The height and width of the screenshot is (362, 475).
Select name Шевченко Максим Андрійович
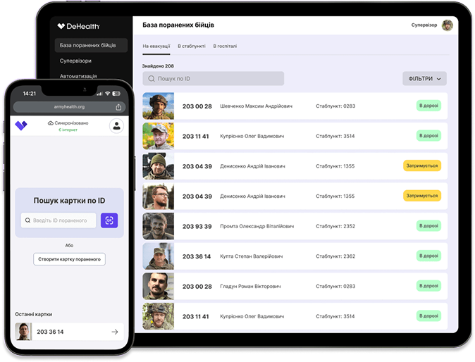pos(256,106)
